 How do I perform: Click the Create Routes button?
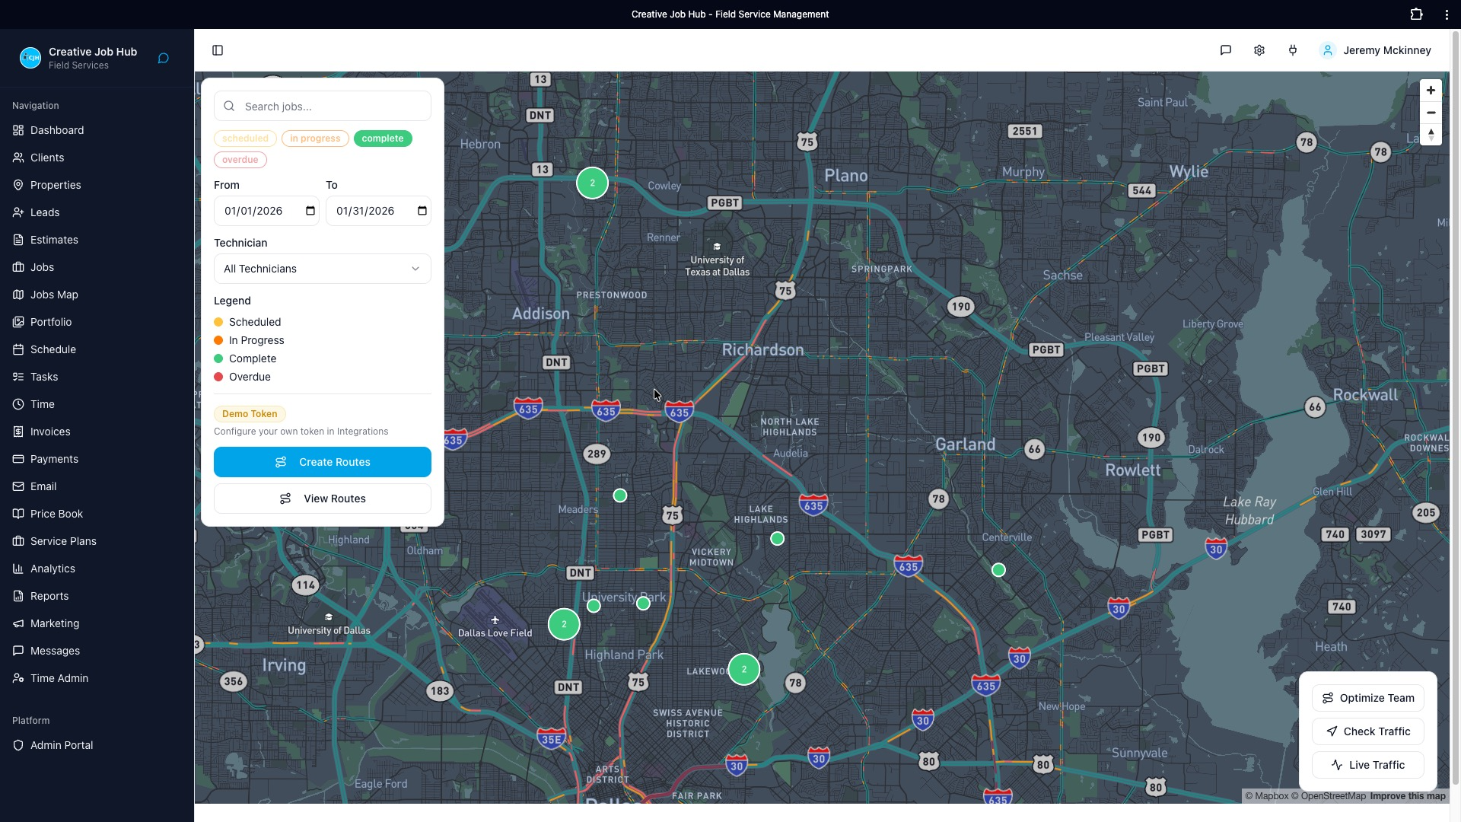[322, 461]
